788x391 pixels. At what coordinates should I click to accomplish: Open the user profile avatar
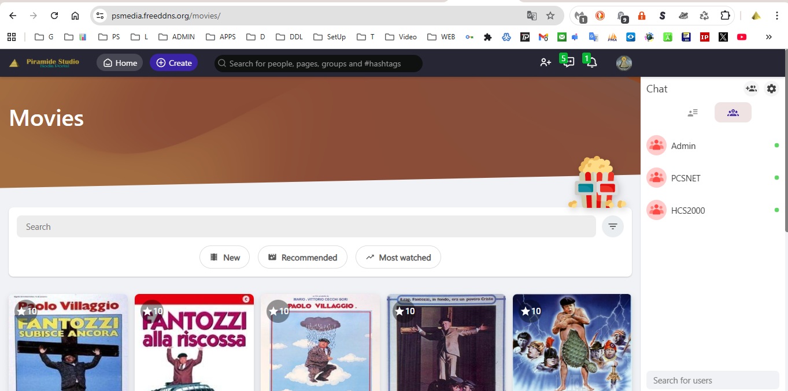pyautogui.click(x=624, y=63)
